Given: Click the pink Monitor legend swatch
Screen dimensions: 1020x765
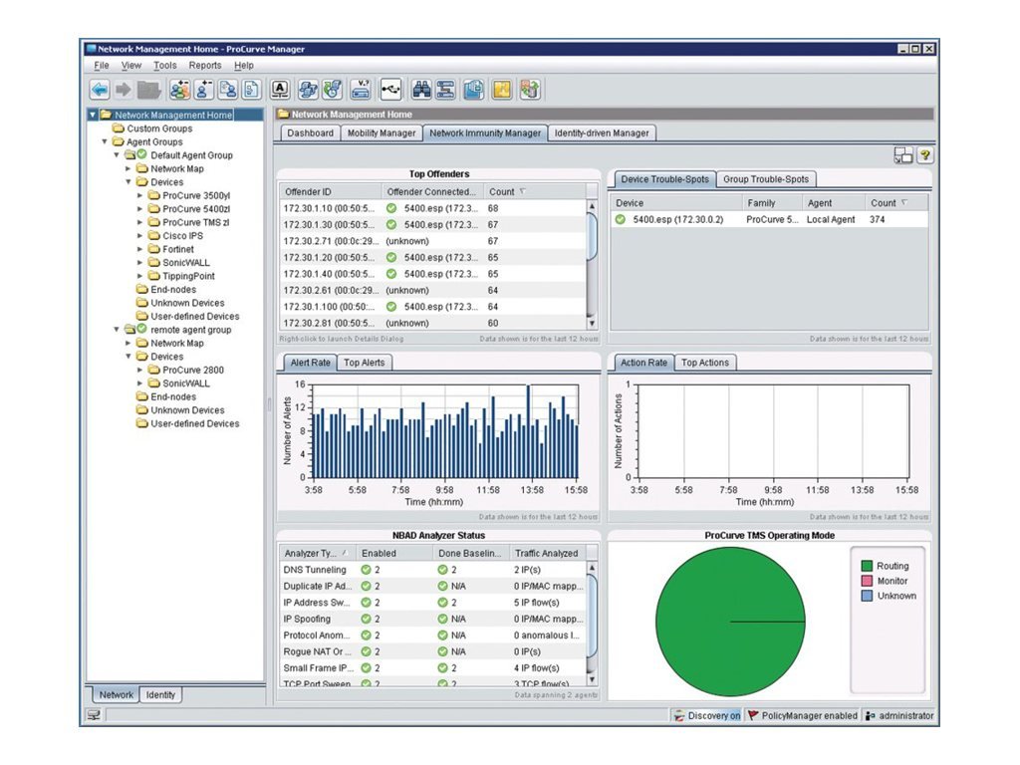Looking at the screenshot, I should 867,581.
